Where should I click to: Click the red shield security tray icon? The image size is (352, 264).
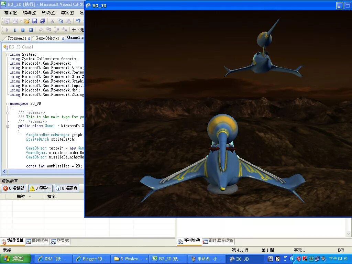point(299,259)
